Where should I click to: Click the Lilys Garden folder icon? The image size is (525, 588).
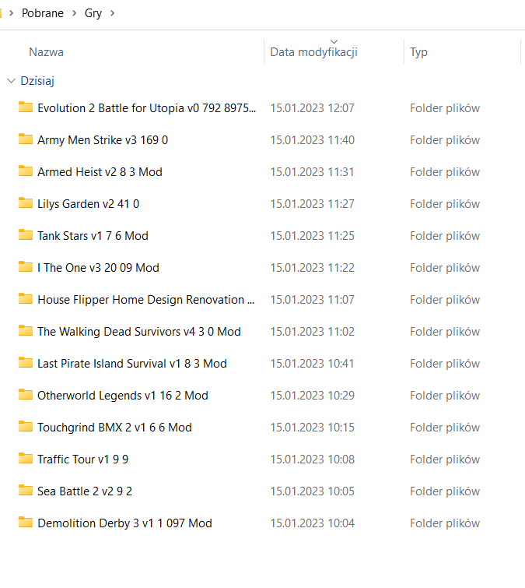(26, 202)
